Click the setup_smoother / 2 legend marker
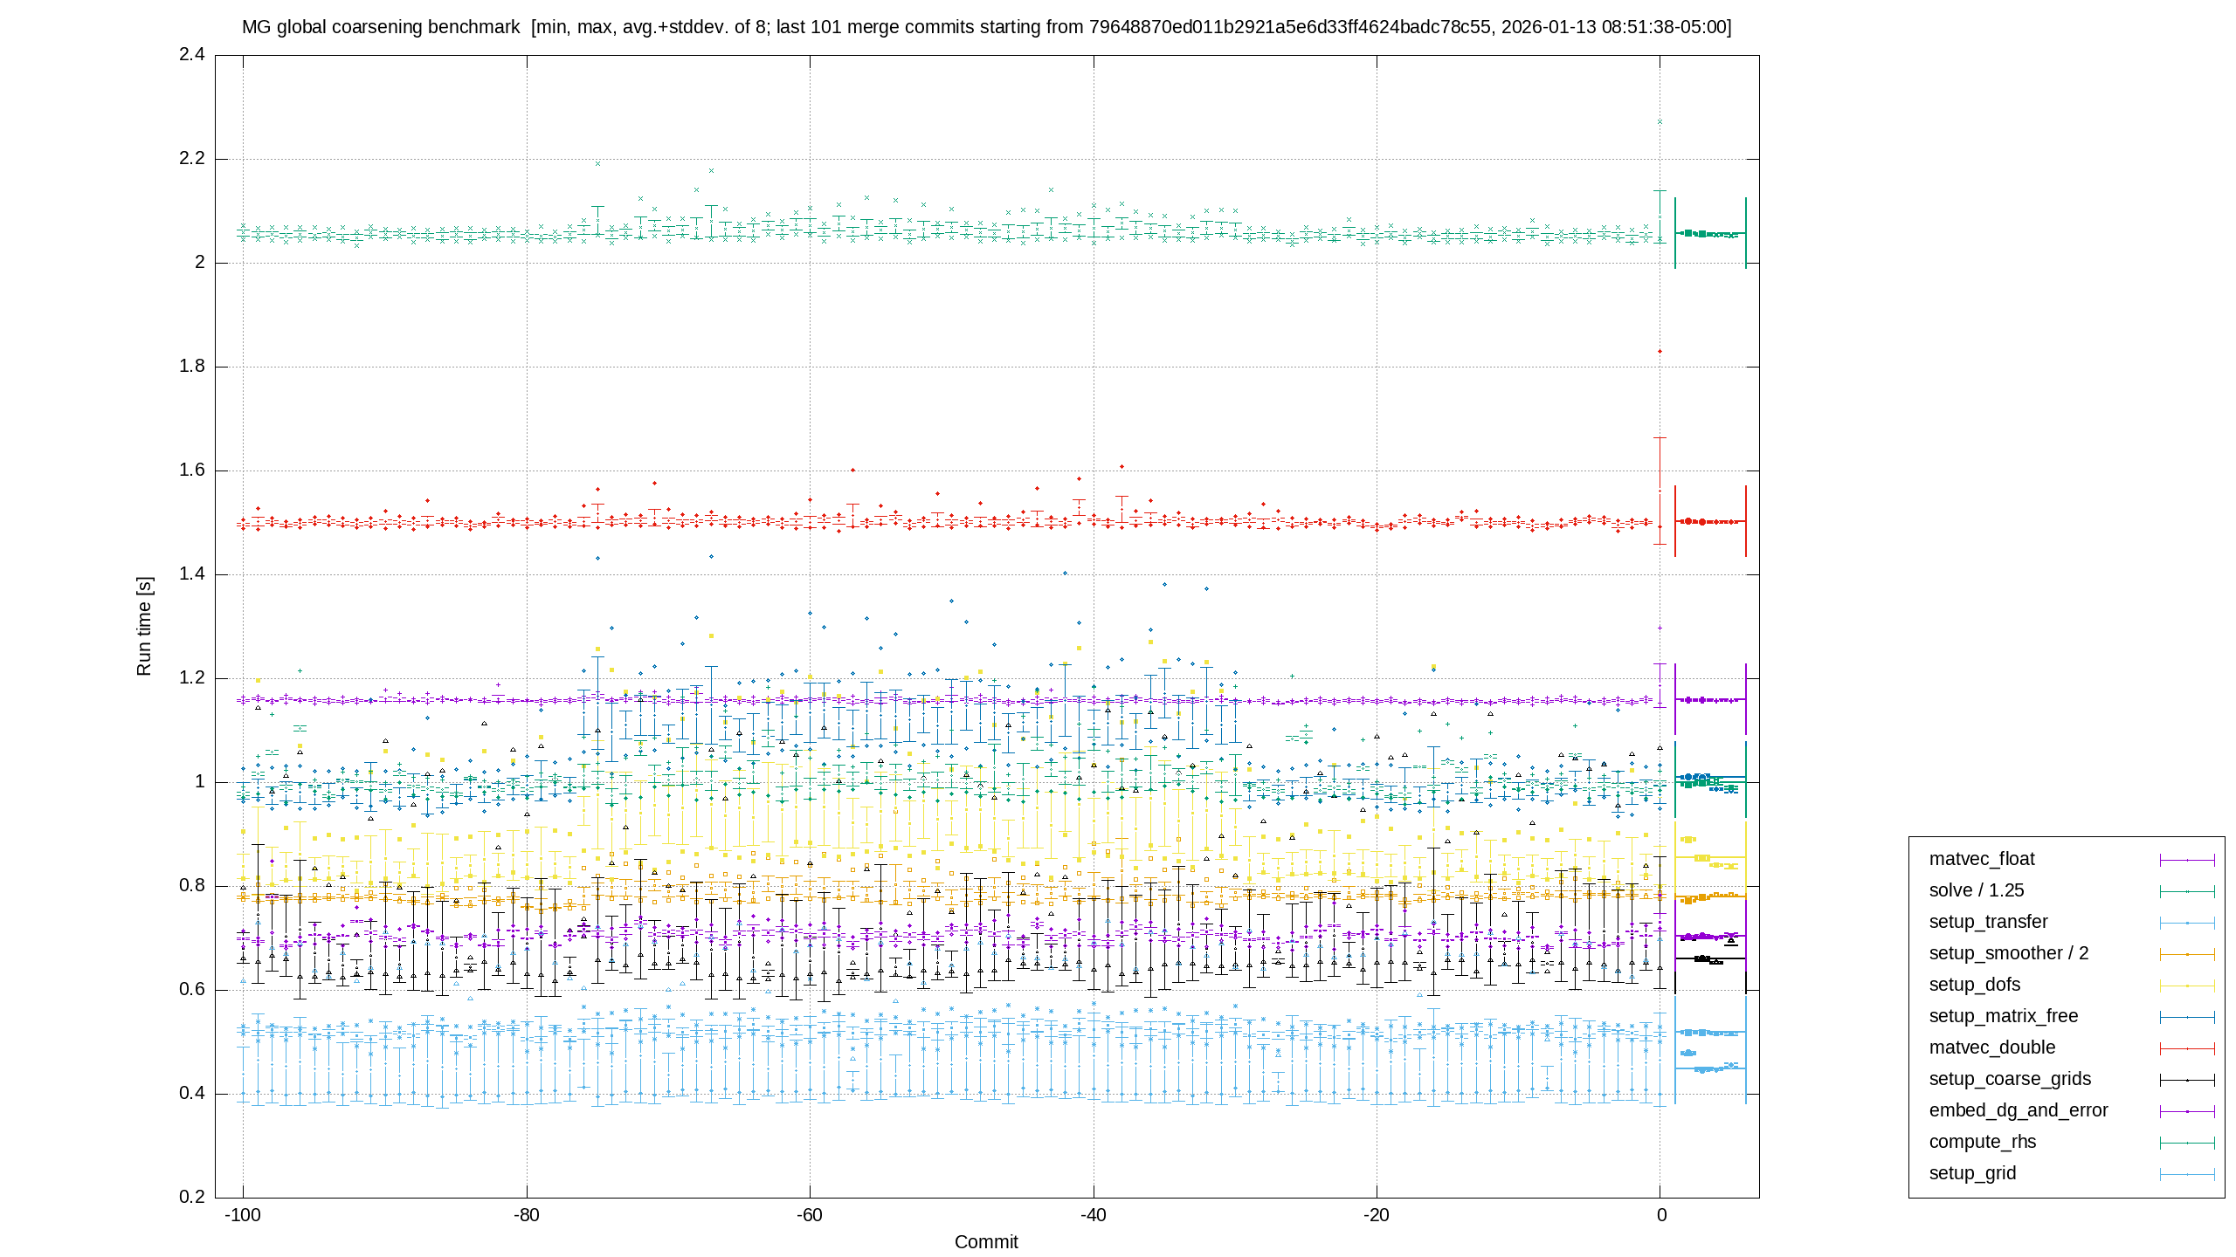The width and height of the screenshot is (2236, 1257). point(2187,954)
